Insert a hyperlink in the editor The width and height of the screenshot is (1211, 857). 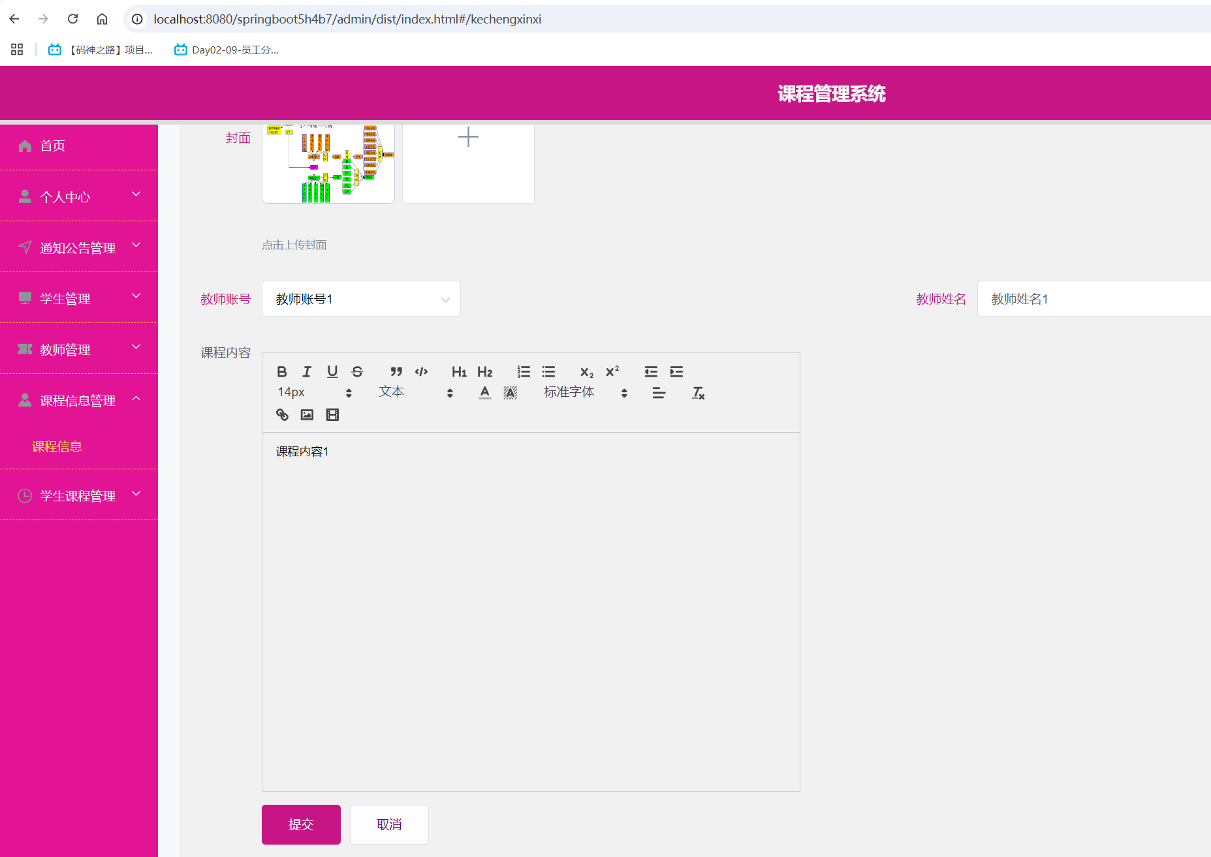tap(282, 414)
